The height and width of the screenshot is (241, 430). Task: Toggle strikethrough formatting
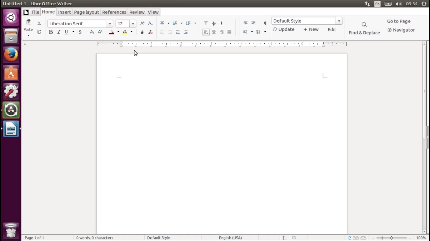point(80,32)
